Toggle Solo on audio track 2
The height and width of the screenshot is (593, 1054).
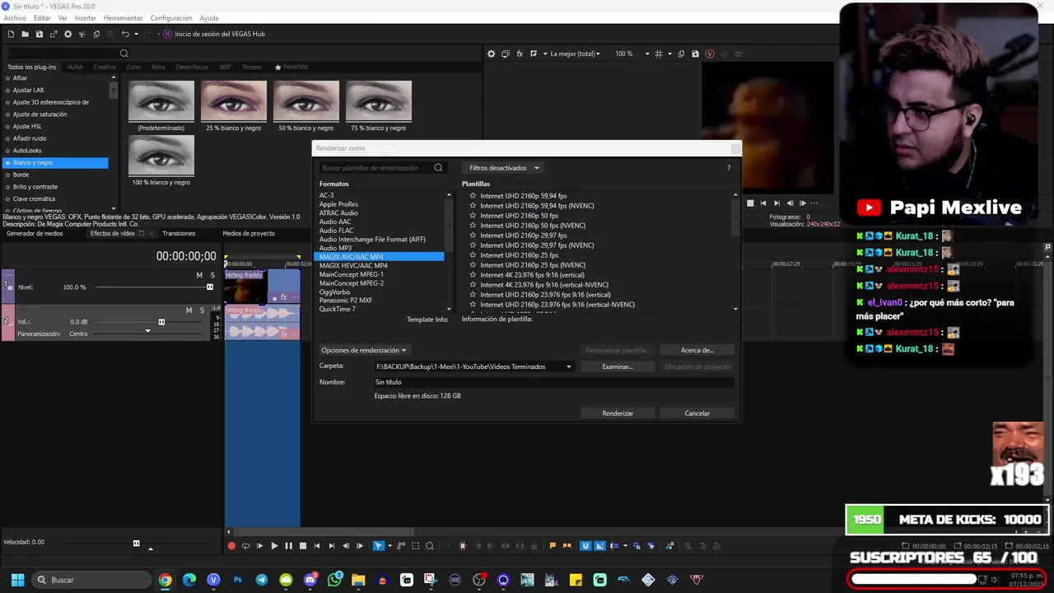coord(202,311)
